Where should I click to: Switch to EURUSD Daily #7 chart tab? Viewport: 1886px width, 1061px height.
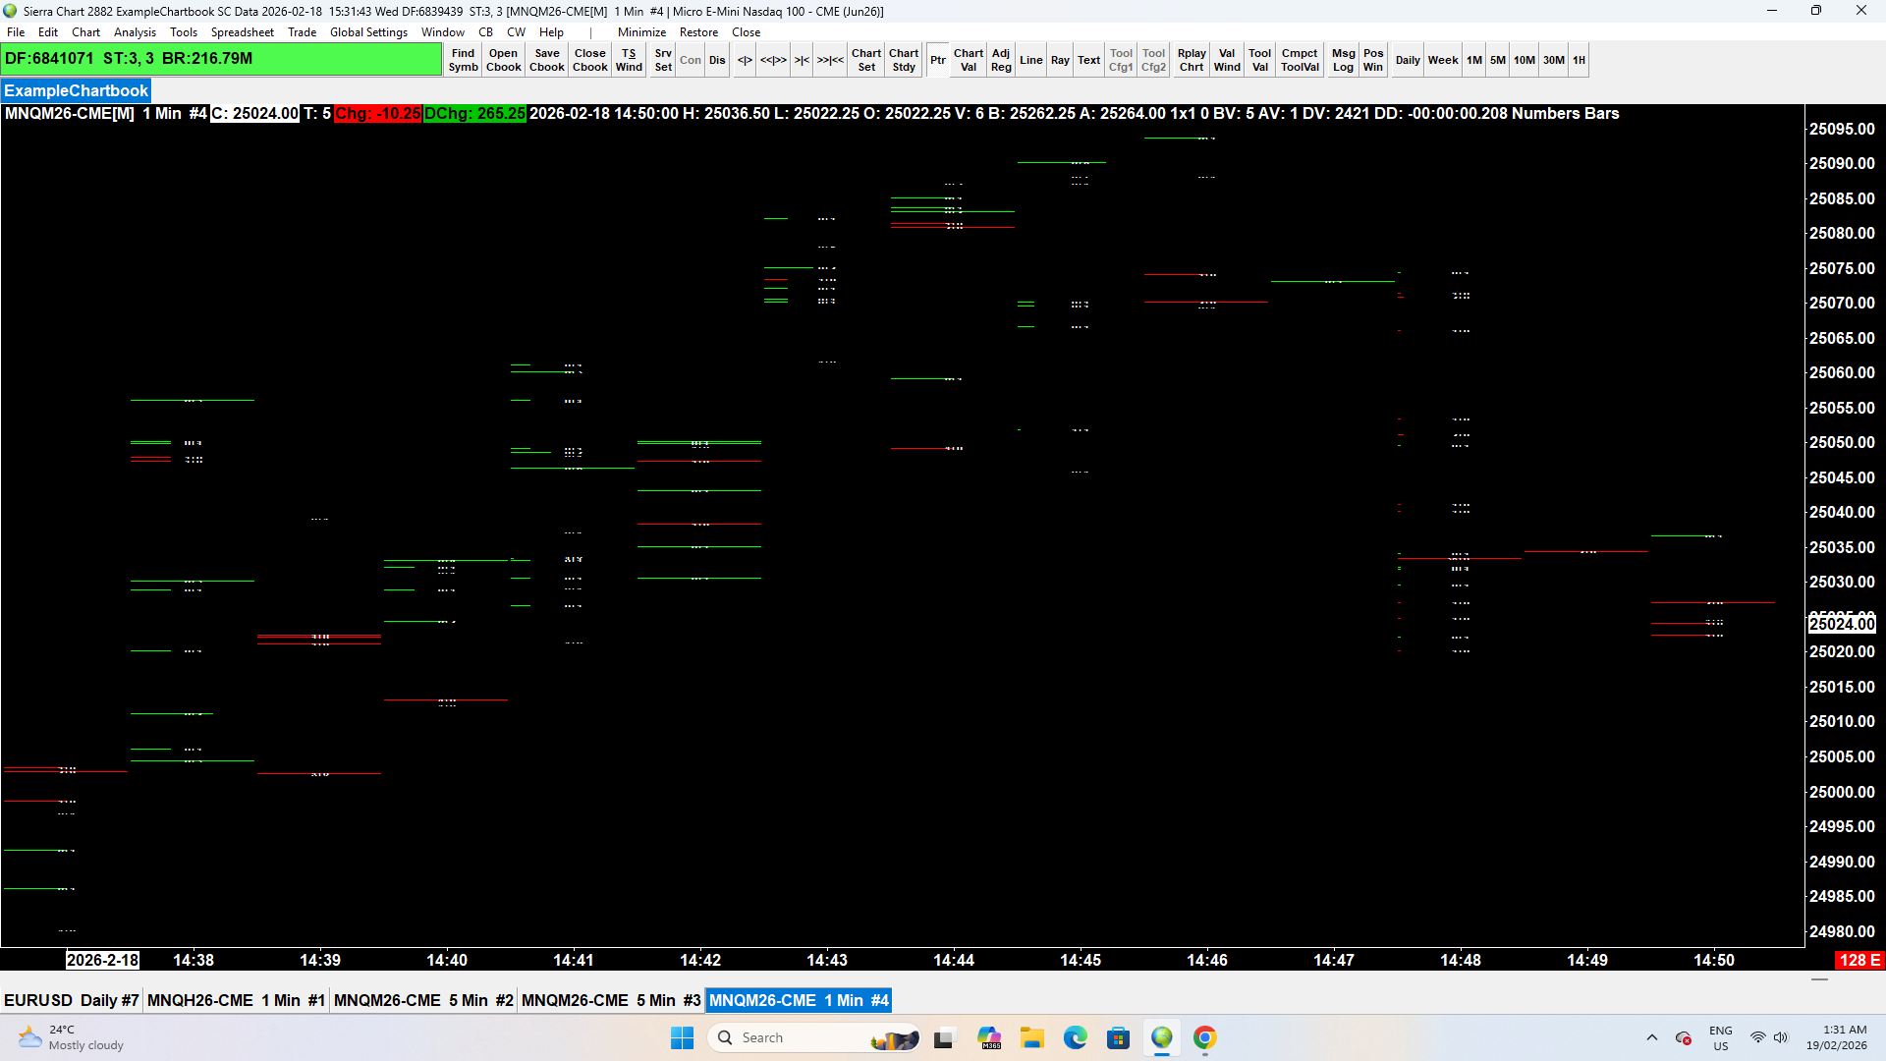[x=71, y=1000]
